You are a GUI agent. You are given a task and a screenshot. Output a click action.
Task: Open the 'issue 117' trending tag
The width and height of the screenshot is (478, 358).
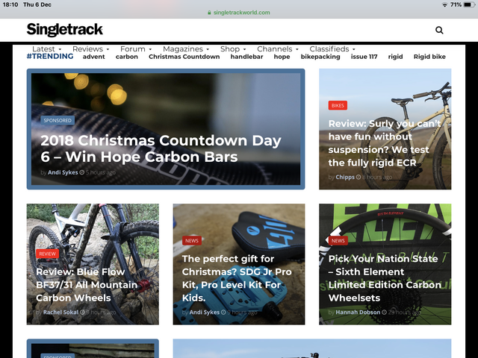(x=364, y=57)
